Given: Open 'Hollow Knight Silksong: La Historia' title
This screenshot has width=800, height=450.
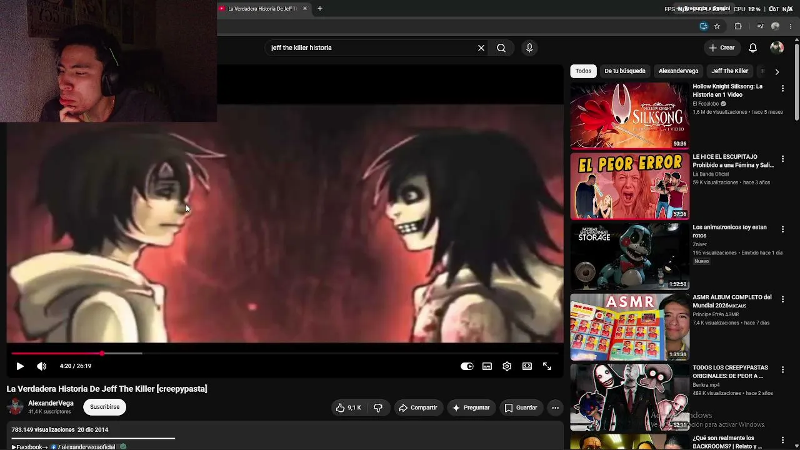Looking at the screenshot, I should (727, 91).
